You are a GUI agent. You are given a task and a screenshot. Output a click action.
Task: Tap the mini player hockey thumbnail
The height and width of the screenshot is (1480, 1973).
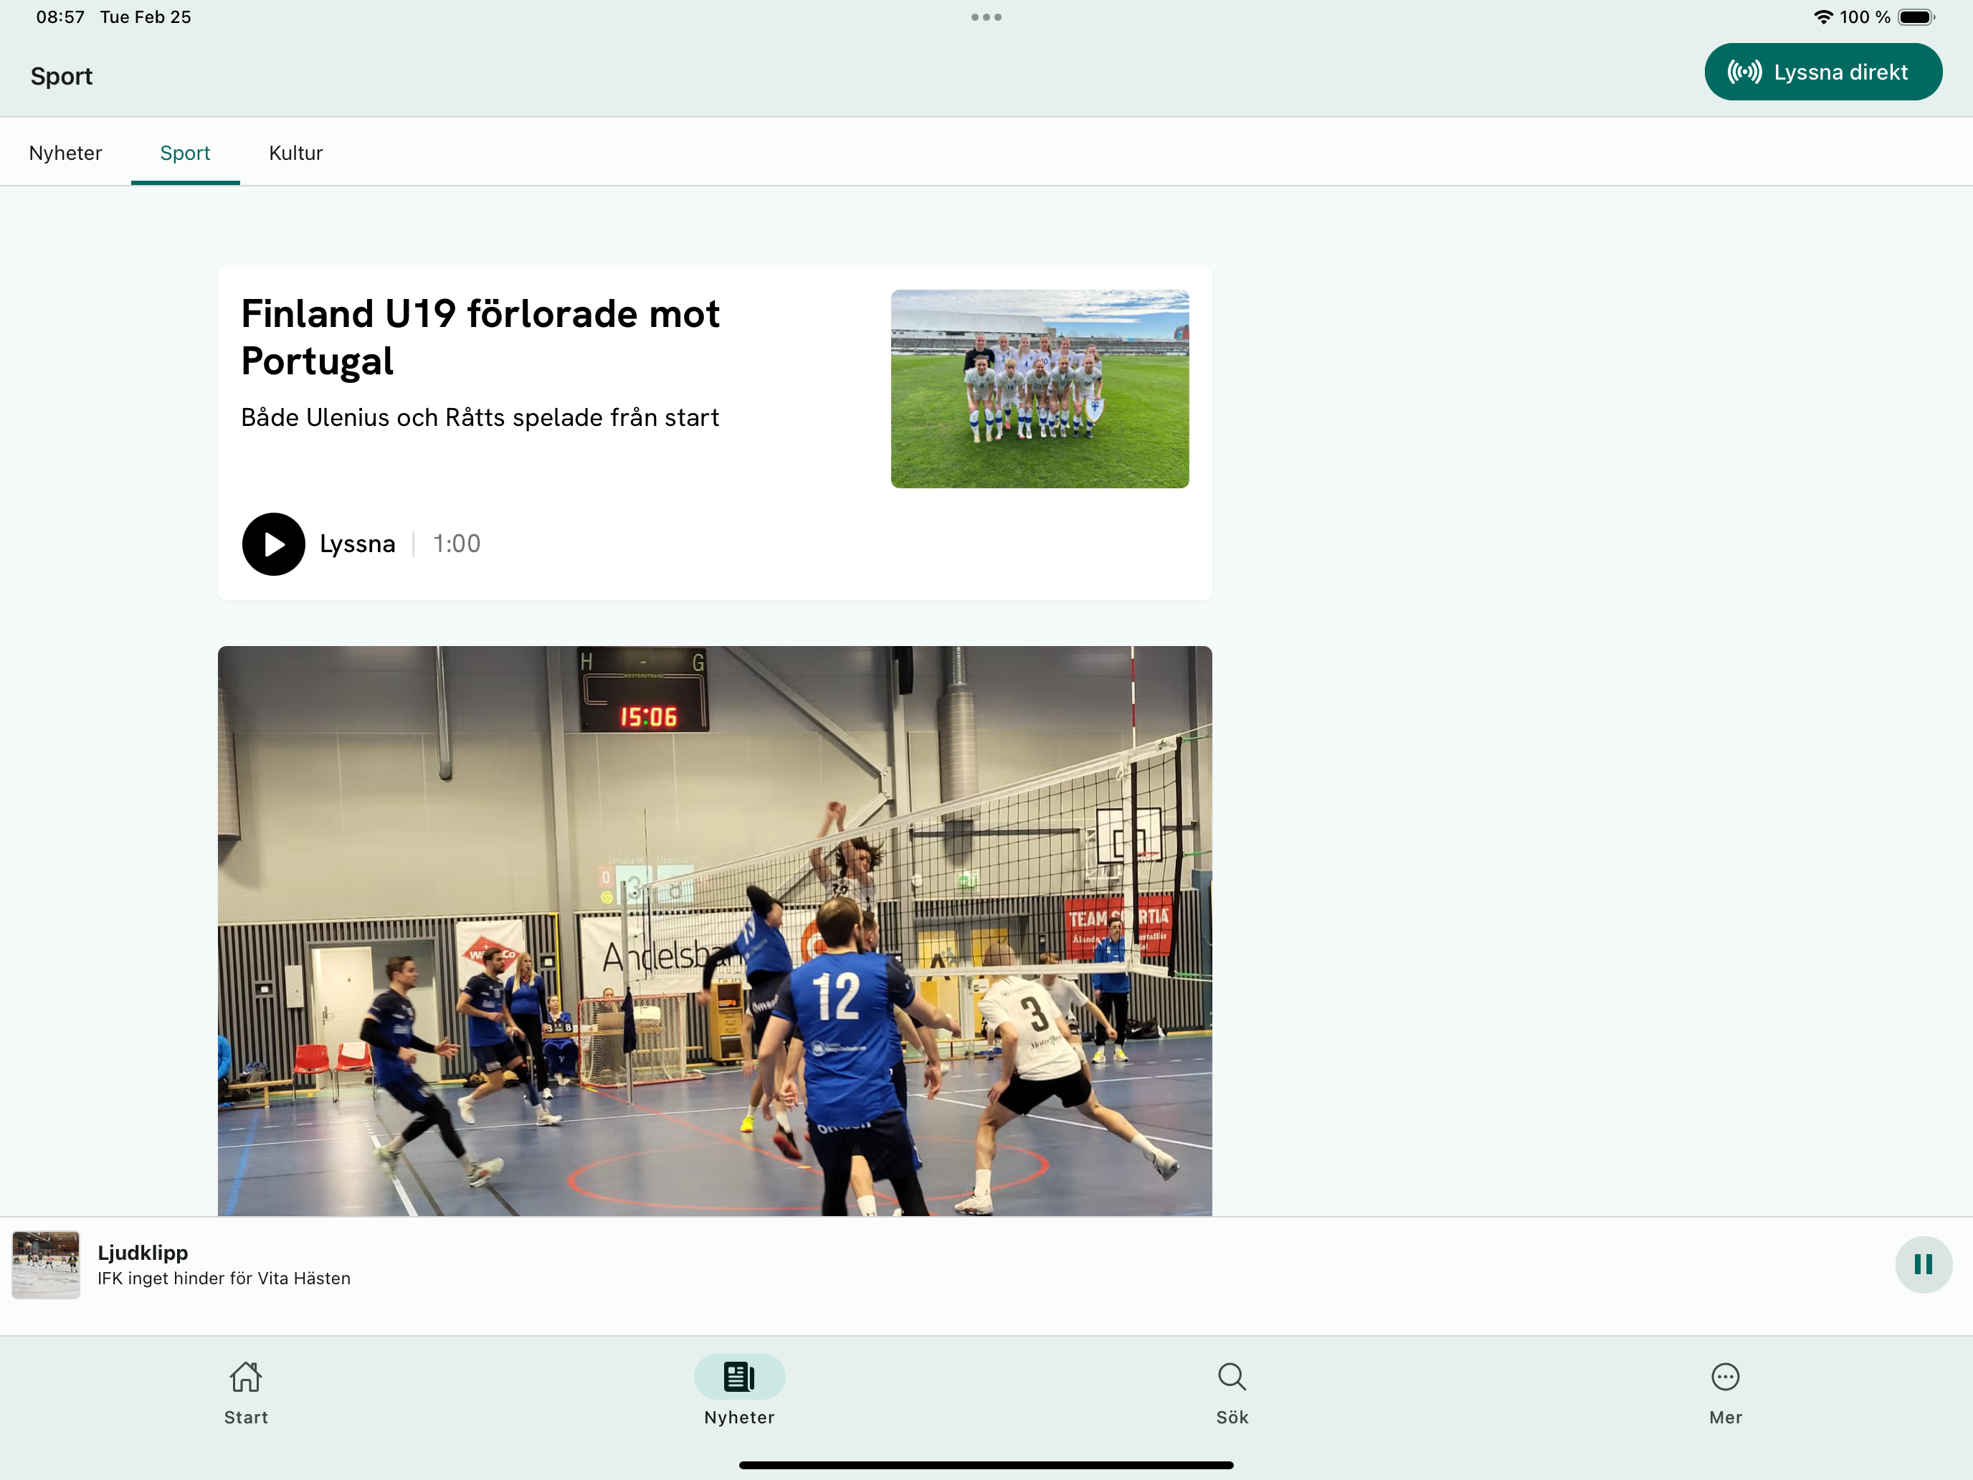click(45, 1264)
